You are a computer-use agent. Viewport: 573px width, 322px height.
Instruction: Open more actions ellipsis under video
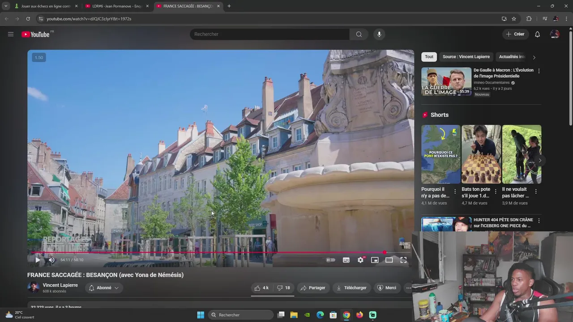tap(408, 288)
